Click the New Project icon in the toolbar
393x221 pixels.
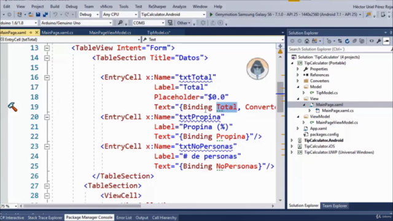[x=19, y=15]
